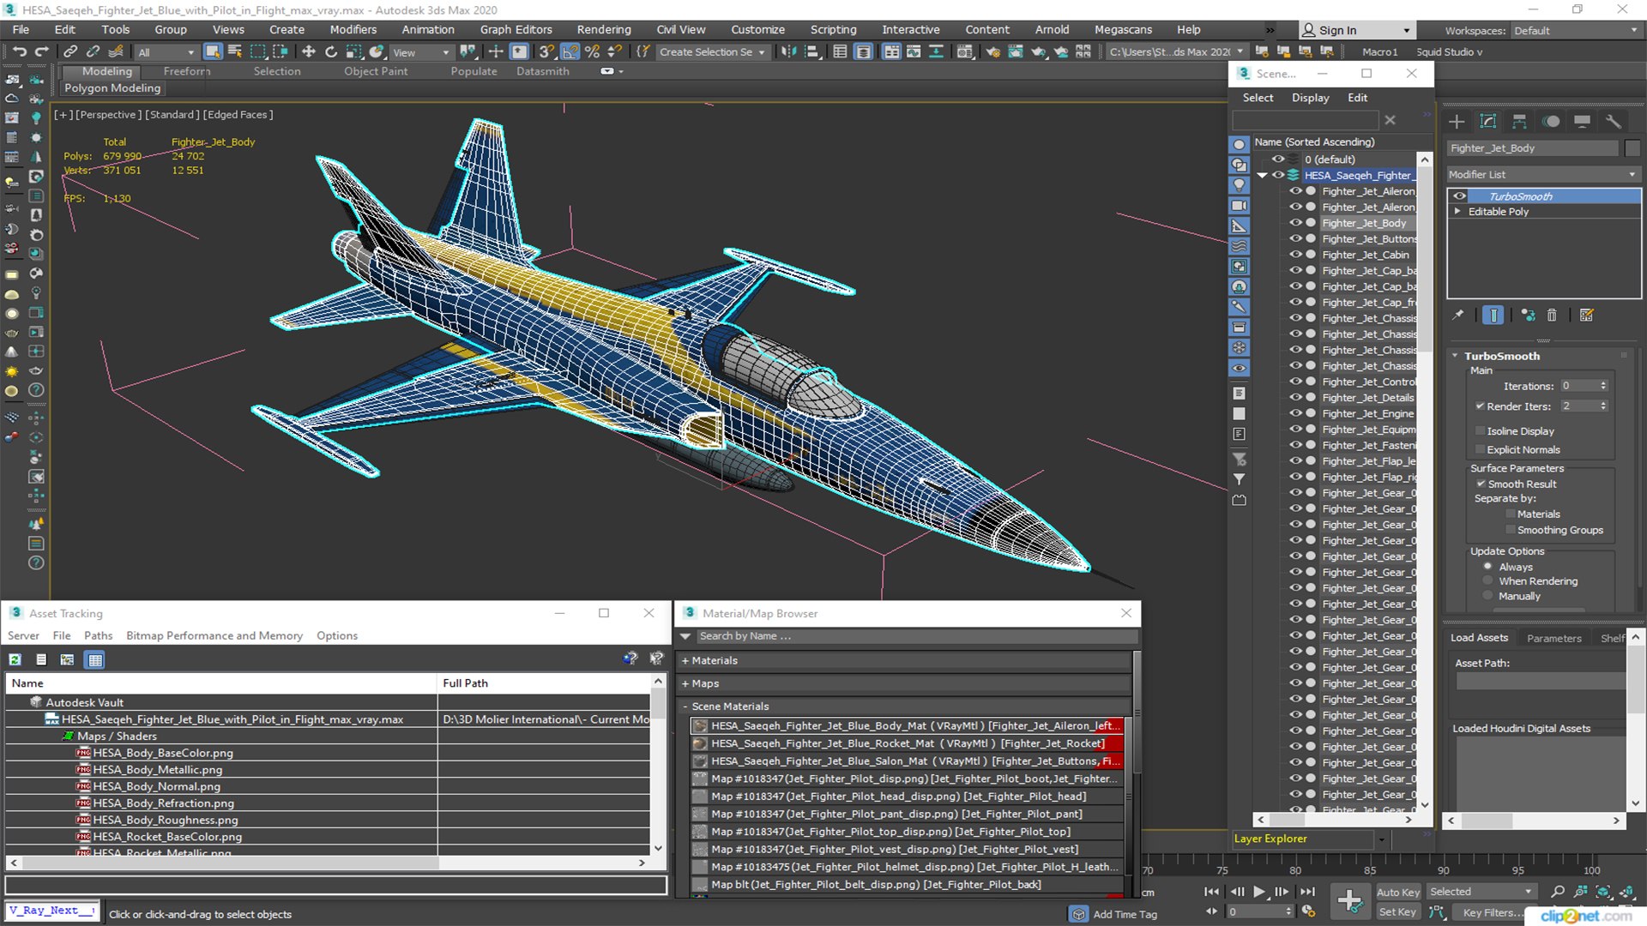Open the key mode Selected dropdown
The width and height of the screenshot is (1647, 926).
coord(1481,893)
